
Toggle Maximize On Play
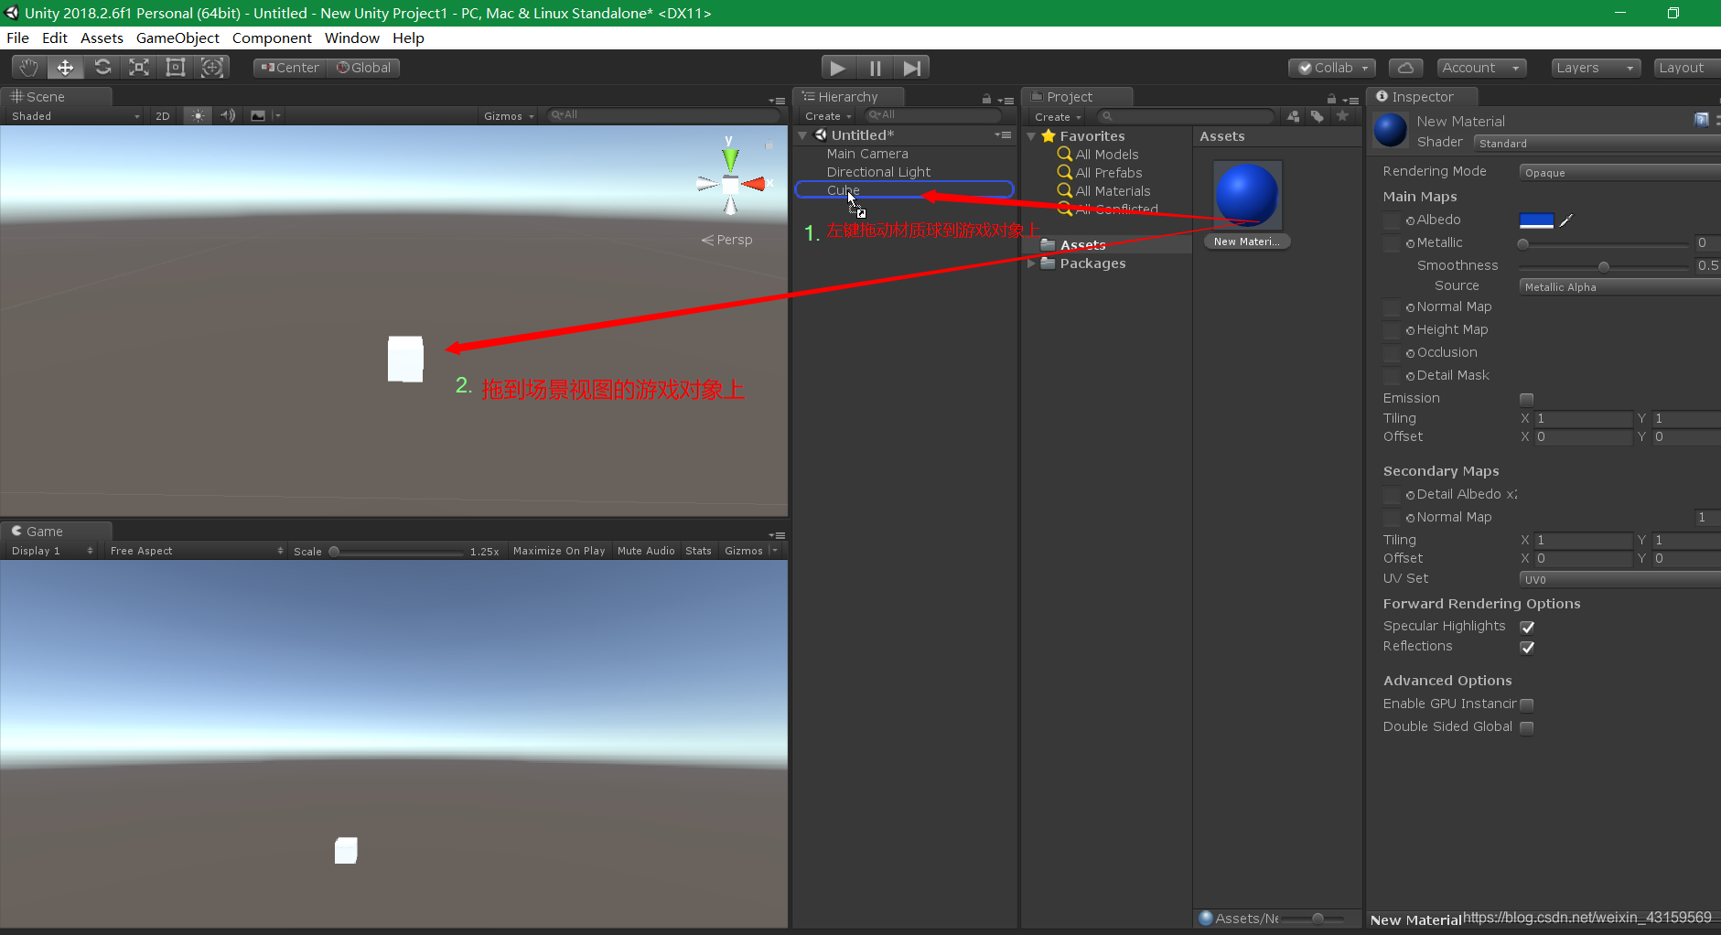tap(559, 551)
